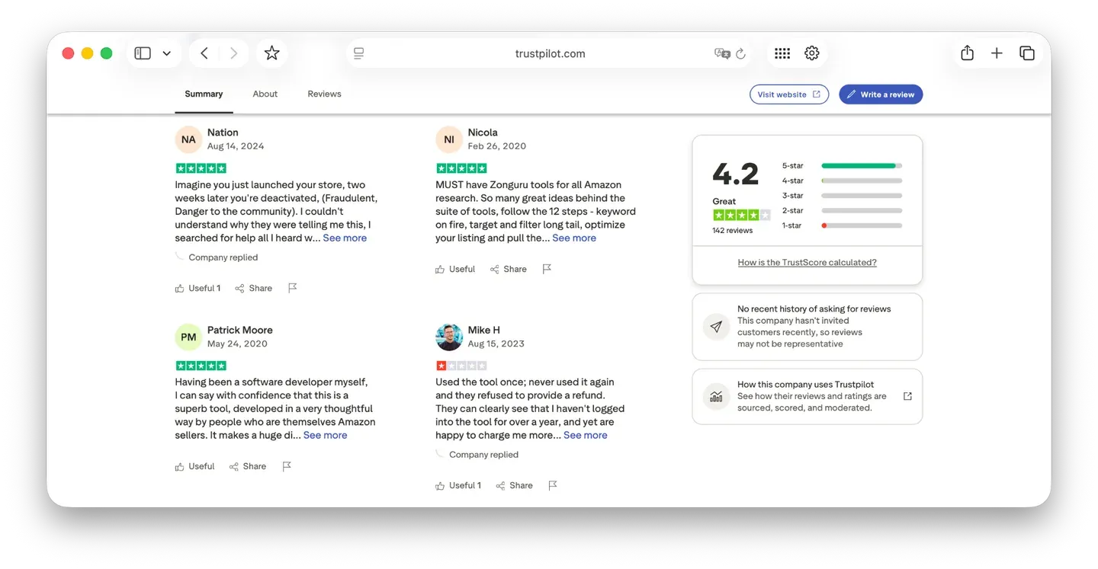This screenshot has height=569, width=1098.
Task: Select the 2-star rating row
Action: [842, 210]
